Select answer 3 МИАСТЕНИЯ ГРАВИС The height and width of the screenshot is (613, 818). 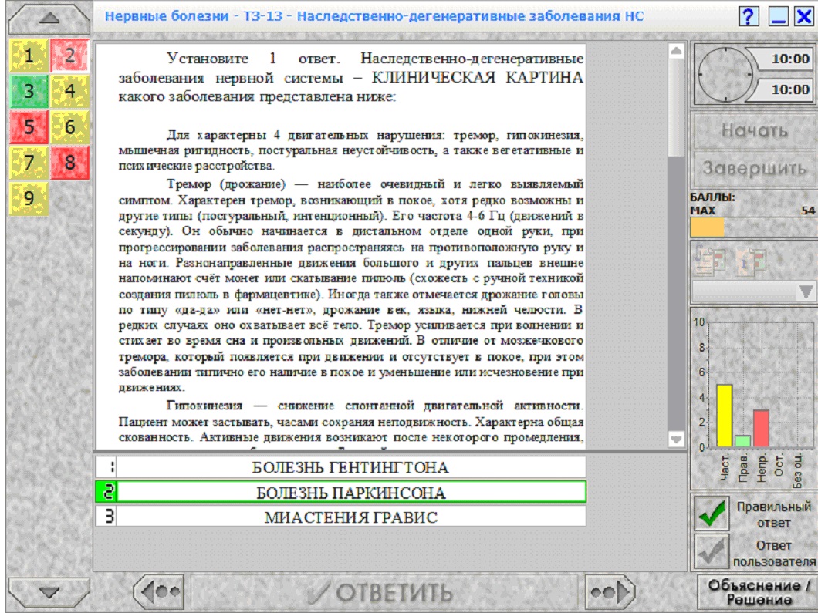click(x=340, y=517)
